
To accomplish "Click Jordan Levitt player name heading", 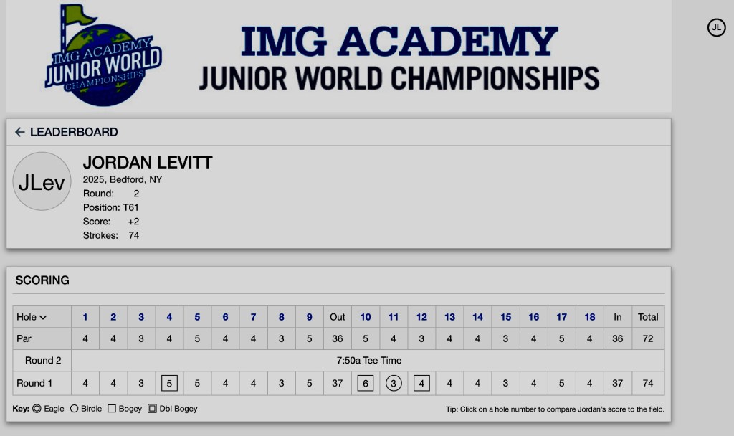I will [148, 163].
